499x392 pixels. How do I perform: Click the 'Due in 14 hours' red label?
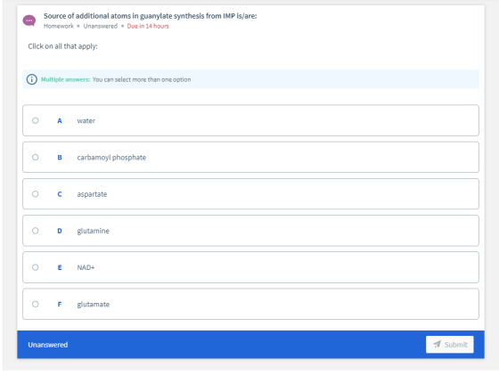(x=148, y=26)
